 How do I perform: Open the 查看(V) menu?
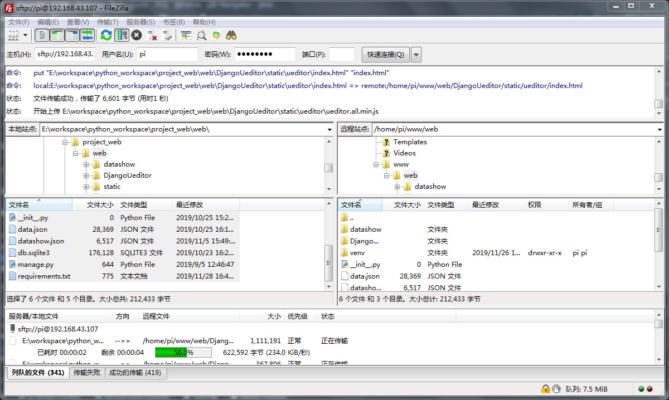click(x=77, y=22)
